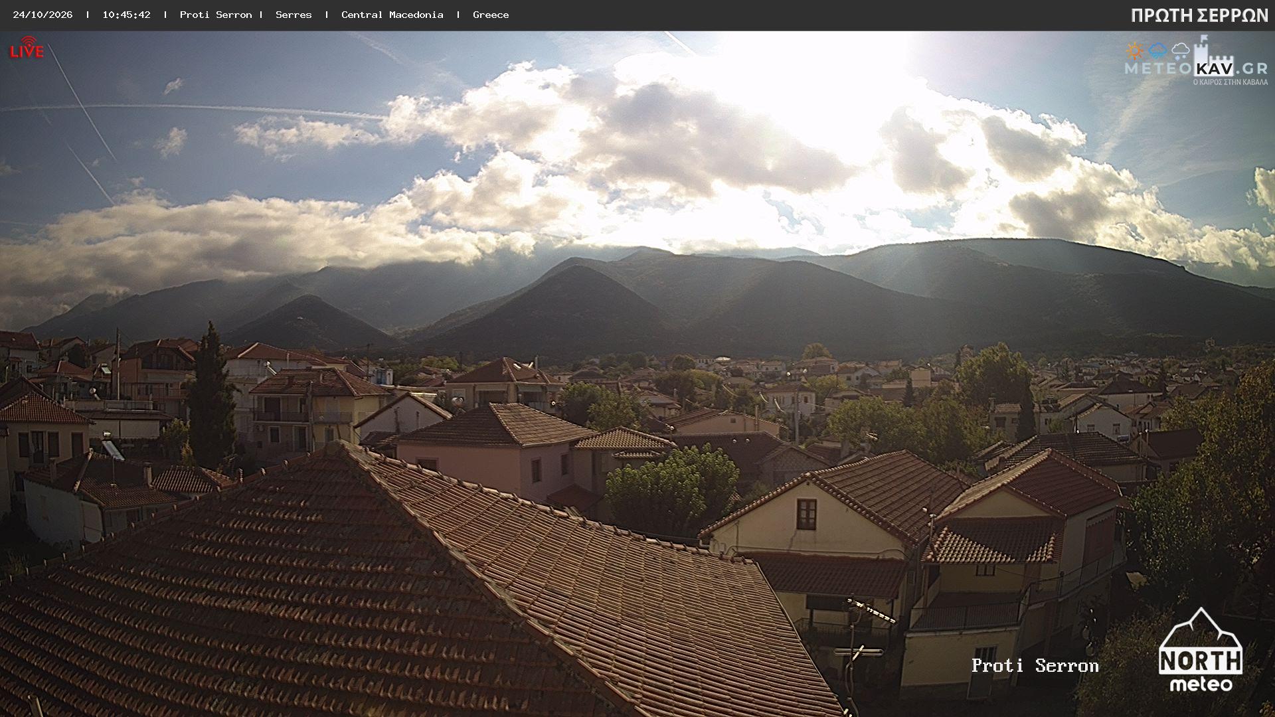
Task: Click the 'Proti Serron' text in the top bar
Action: pyautogui.click(x=216, y=15)
